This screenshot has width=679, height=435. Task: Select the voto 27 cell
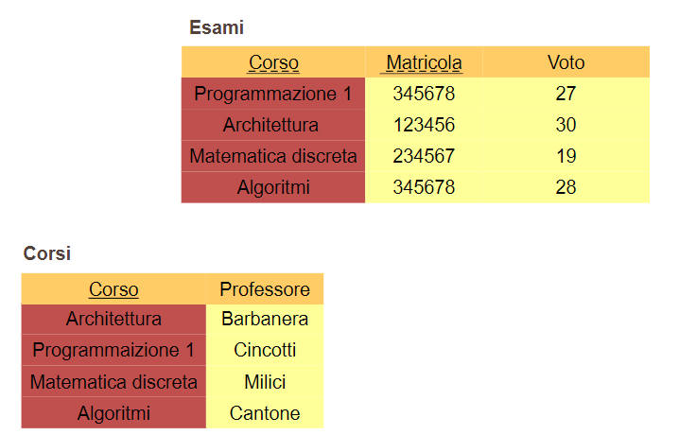566,94
